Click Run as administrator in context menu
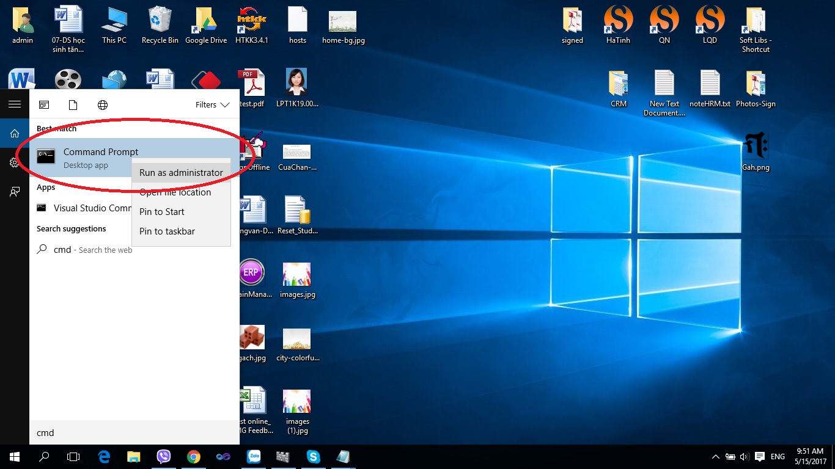 (181, 173)
